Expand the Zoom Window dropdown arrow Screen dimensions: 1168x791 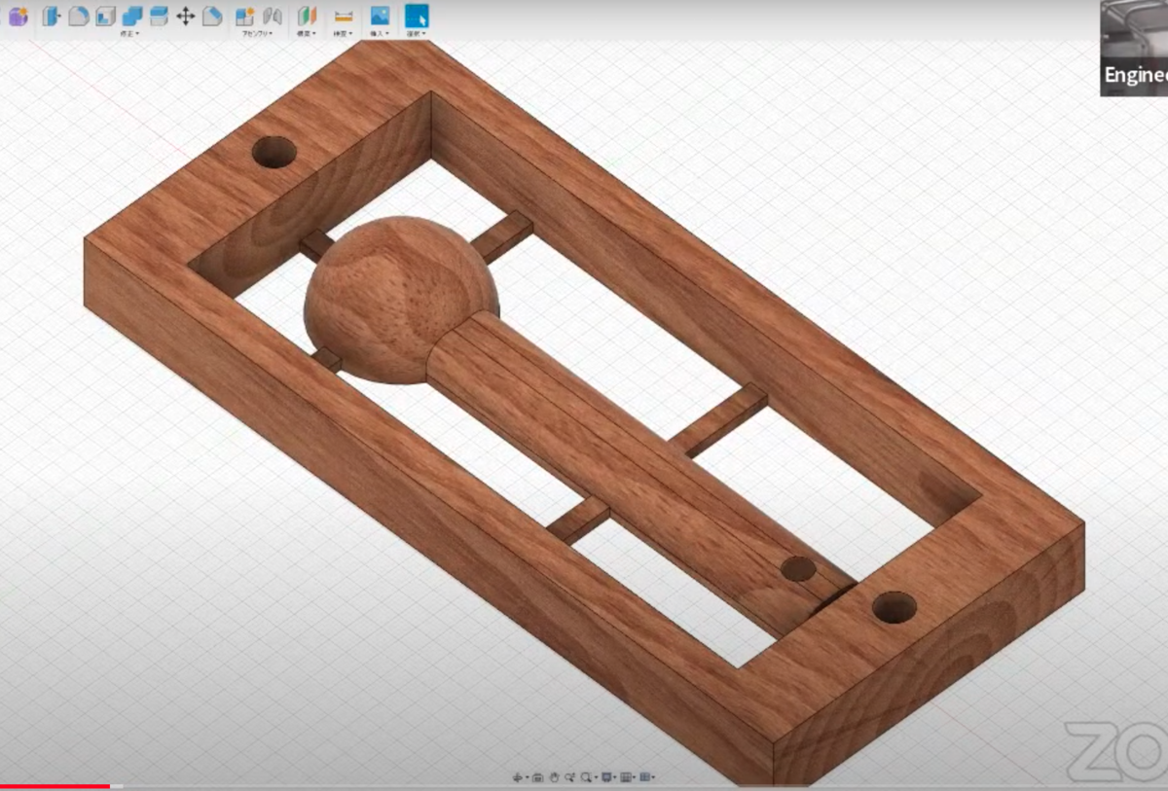point(596,777)
